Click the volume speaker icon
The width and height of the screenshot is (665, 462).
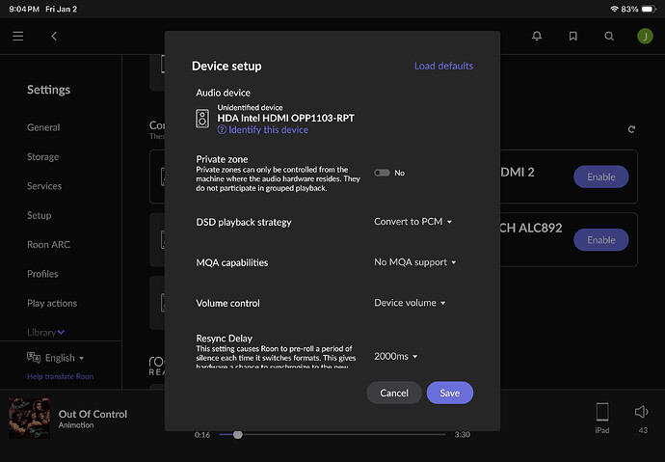point(641,412)
